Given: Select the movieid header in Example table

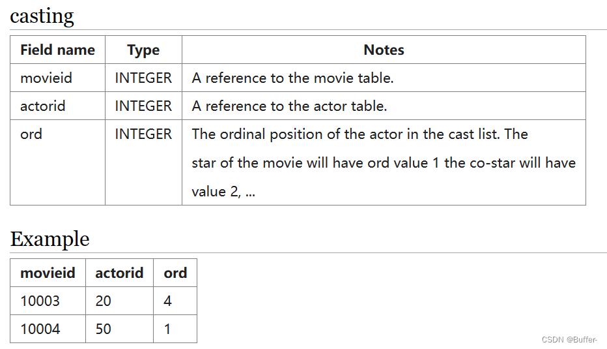Looking at the screenshot, I should coord(48,273).
